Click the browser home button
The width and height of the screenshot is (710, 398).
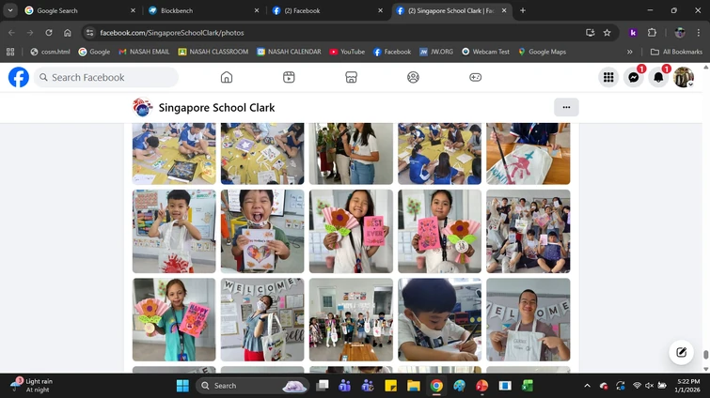pos(68,33)
